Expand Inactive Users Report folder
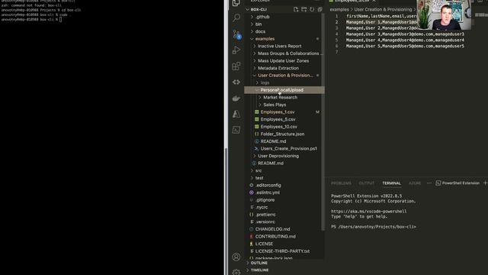Screen dimensions: 488x275 pos(255,46)
